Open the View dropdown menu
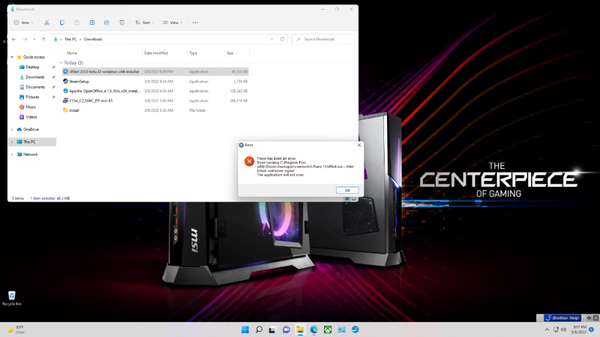This screenshot has height=337, width=600. pos(173,23)
